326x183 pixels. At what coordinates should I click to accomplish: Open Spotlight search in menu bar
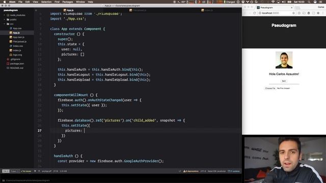pyautogui.click(x=309, y=2)
